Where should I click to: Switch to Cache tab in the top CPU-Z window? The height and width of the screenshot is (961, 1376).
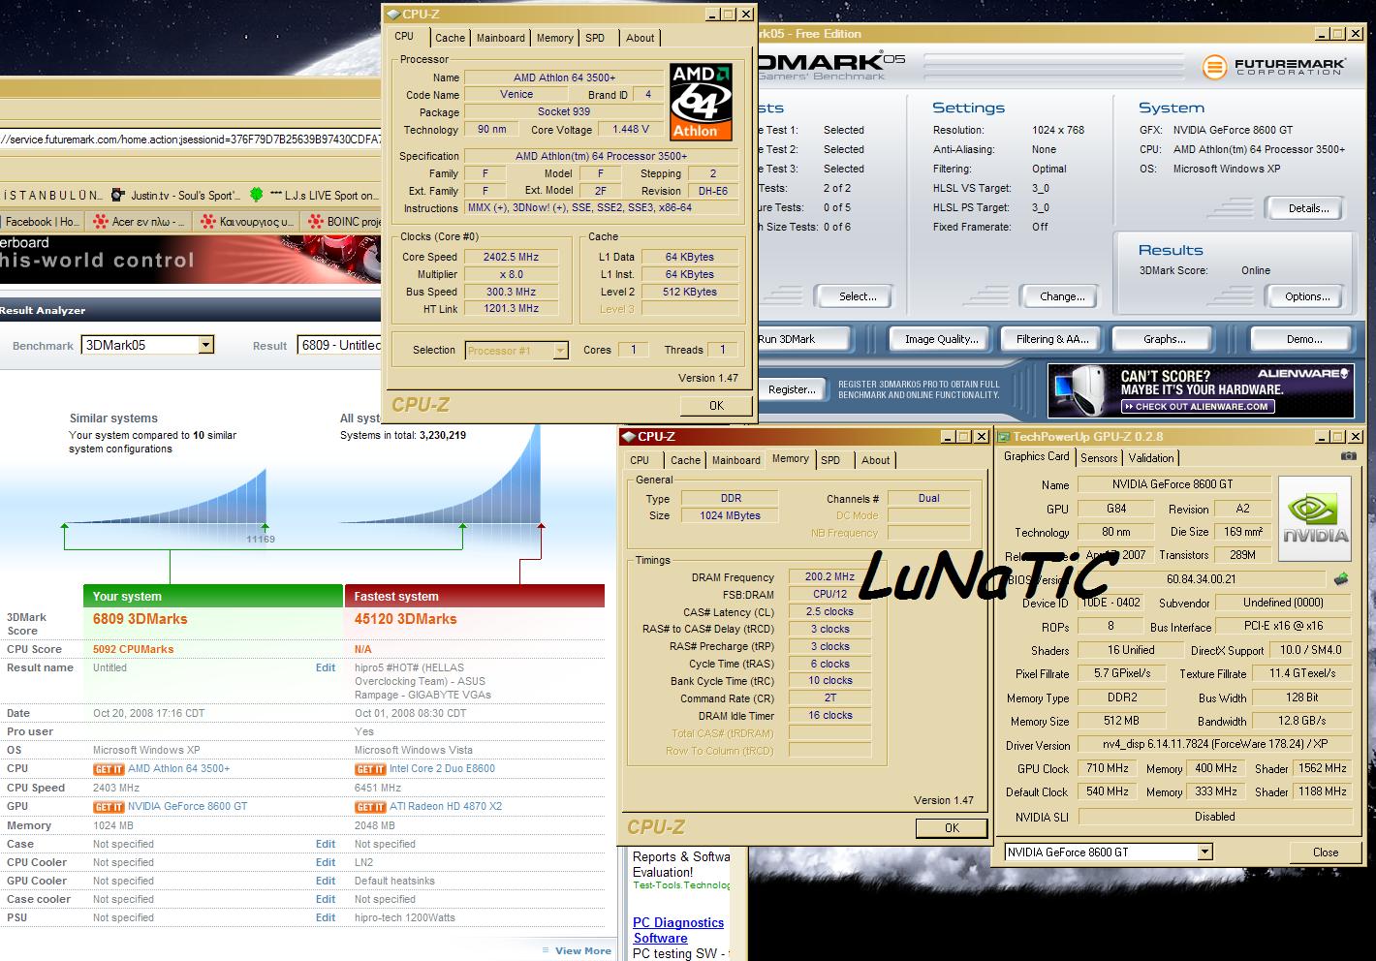click(x=450, y=38)
